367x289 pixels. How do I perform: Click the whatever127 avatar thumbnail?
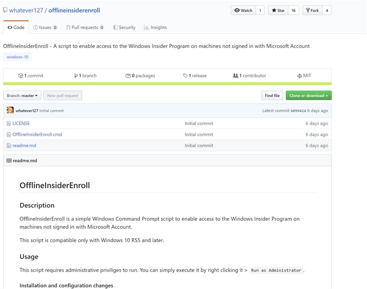[x=10, y=110]
